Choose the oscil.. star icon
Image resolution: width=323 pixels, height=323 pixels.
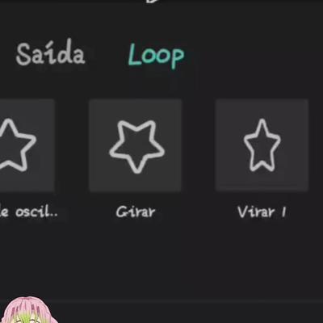[15, 145]
